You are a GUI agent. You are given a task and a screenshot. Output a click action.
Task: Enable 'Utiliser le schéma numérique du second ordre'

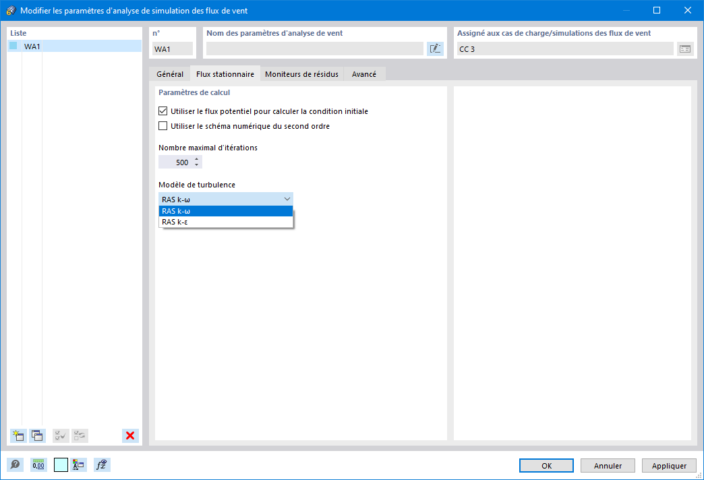(x=163, y=126)
